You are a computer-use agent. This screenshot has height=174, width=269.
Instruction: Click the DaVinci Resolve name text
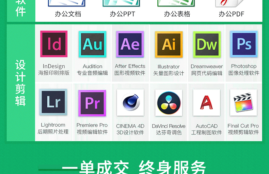tap(169, 126)
